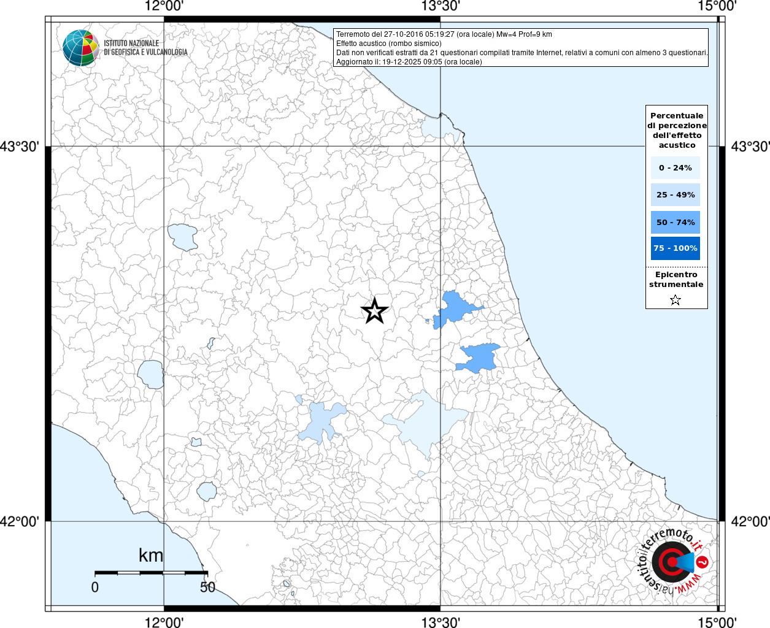This screenshot has width=770, height=628.
Task: Click left axis label 42°00'
Action: (20, 521)
